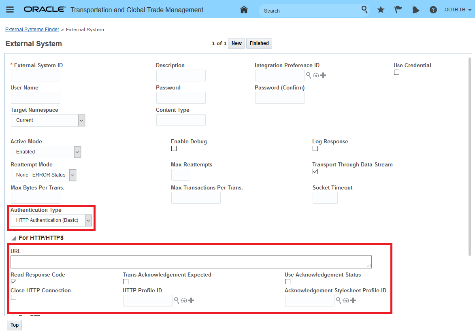The height and width of the screenshot is (332, 475).
Task: Add new Acknowledgement Stylesheet Profile with plus
Action: coord(353,300)
